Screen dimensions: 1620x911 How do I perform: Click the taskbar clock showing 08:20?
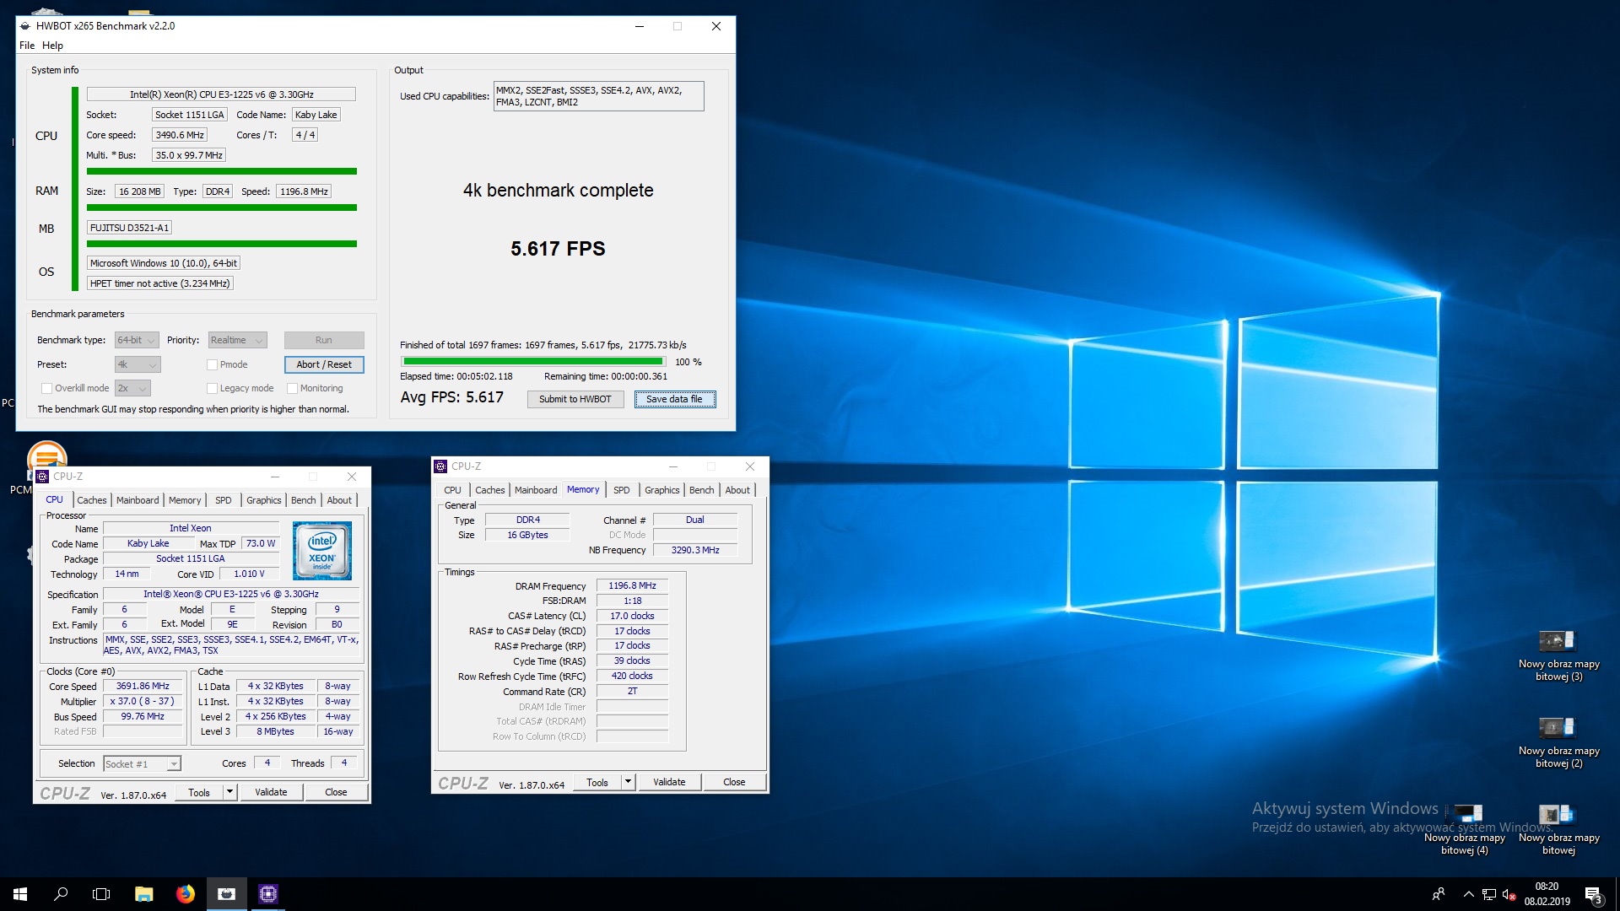point(1547,894)
